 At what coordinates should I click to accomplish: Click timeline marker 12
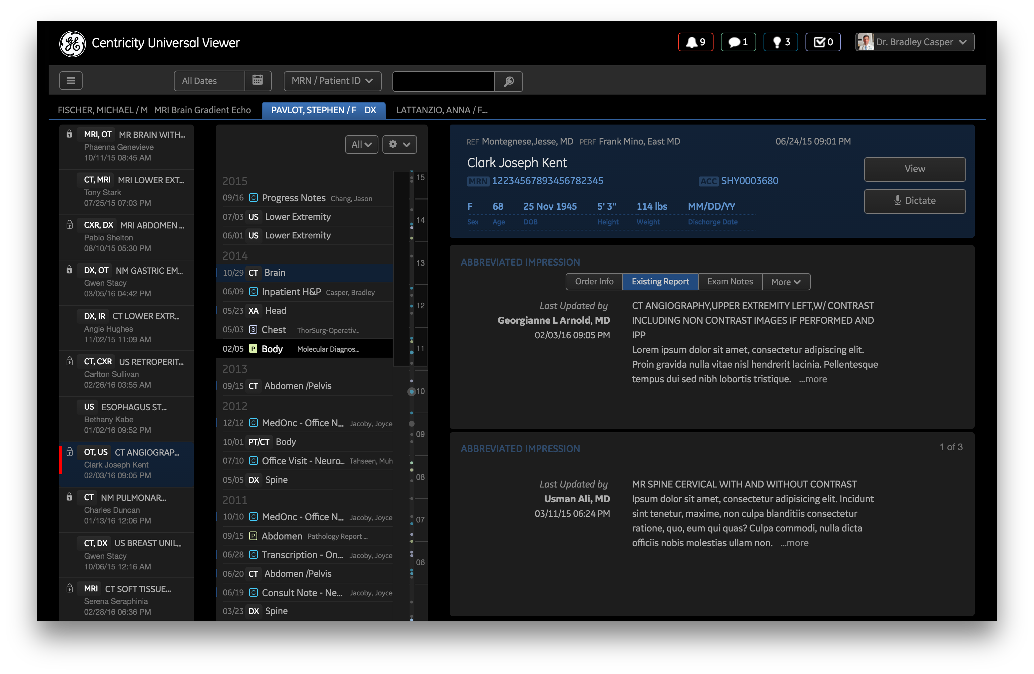(420, 306)
